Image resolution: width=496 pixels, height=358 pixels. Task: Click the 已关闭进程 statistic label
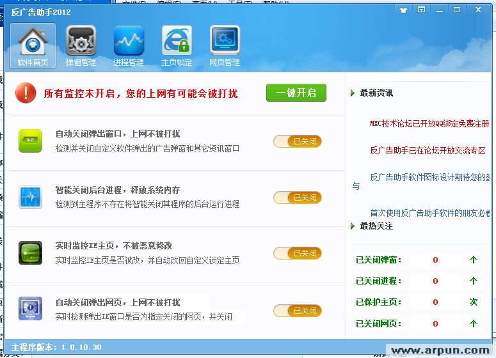coord(379,281)
